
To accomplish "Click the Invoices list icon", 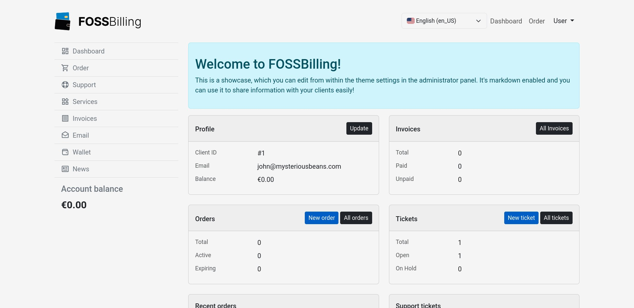I will pyautogui.click(x=65, y=119).
